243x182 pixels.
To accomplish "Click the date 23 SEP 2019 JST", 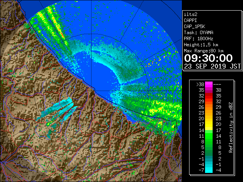I will tap(212, 66).
